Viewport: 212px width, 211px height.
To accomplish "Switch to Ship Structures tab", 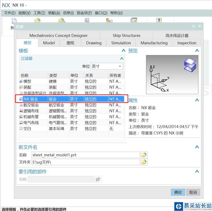I will 127,36.
